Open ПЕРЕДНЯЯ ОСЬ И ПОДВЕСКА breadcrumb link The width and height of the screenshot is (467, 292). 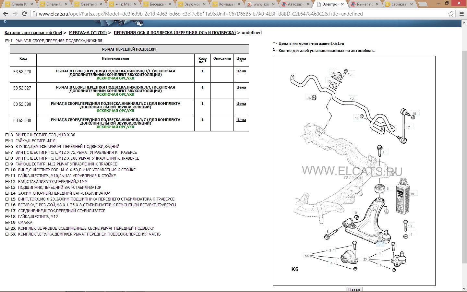pyautogui.click(x=175, y=32)
